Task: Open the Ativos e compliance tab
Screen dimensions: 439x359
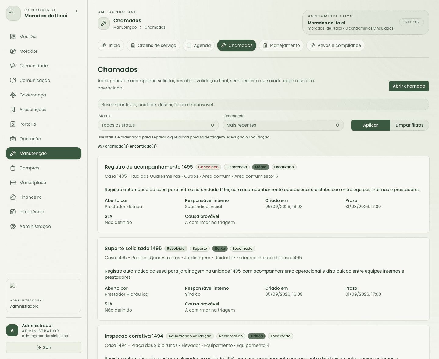Action: click(336, 45)
